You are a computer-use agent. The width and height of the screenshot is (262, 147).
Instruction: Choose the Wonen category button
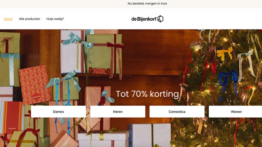[x=235, y=112]
